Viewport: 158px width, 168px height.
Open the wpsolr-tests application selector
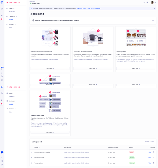point(36,3)
